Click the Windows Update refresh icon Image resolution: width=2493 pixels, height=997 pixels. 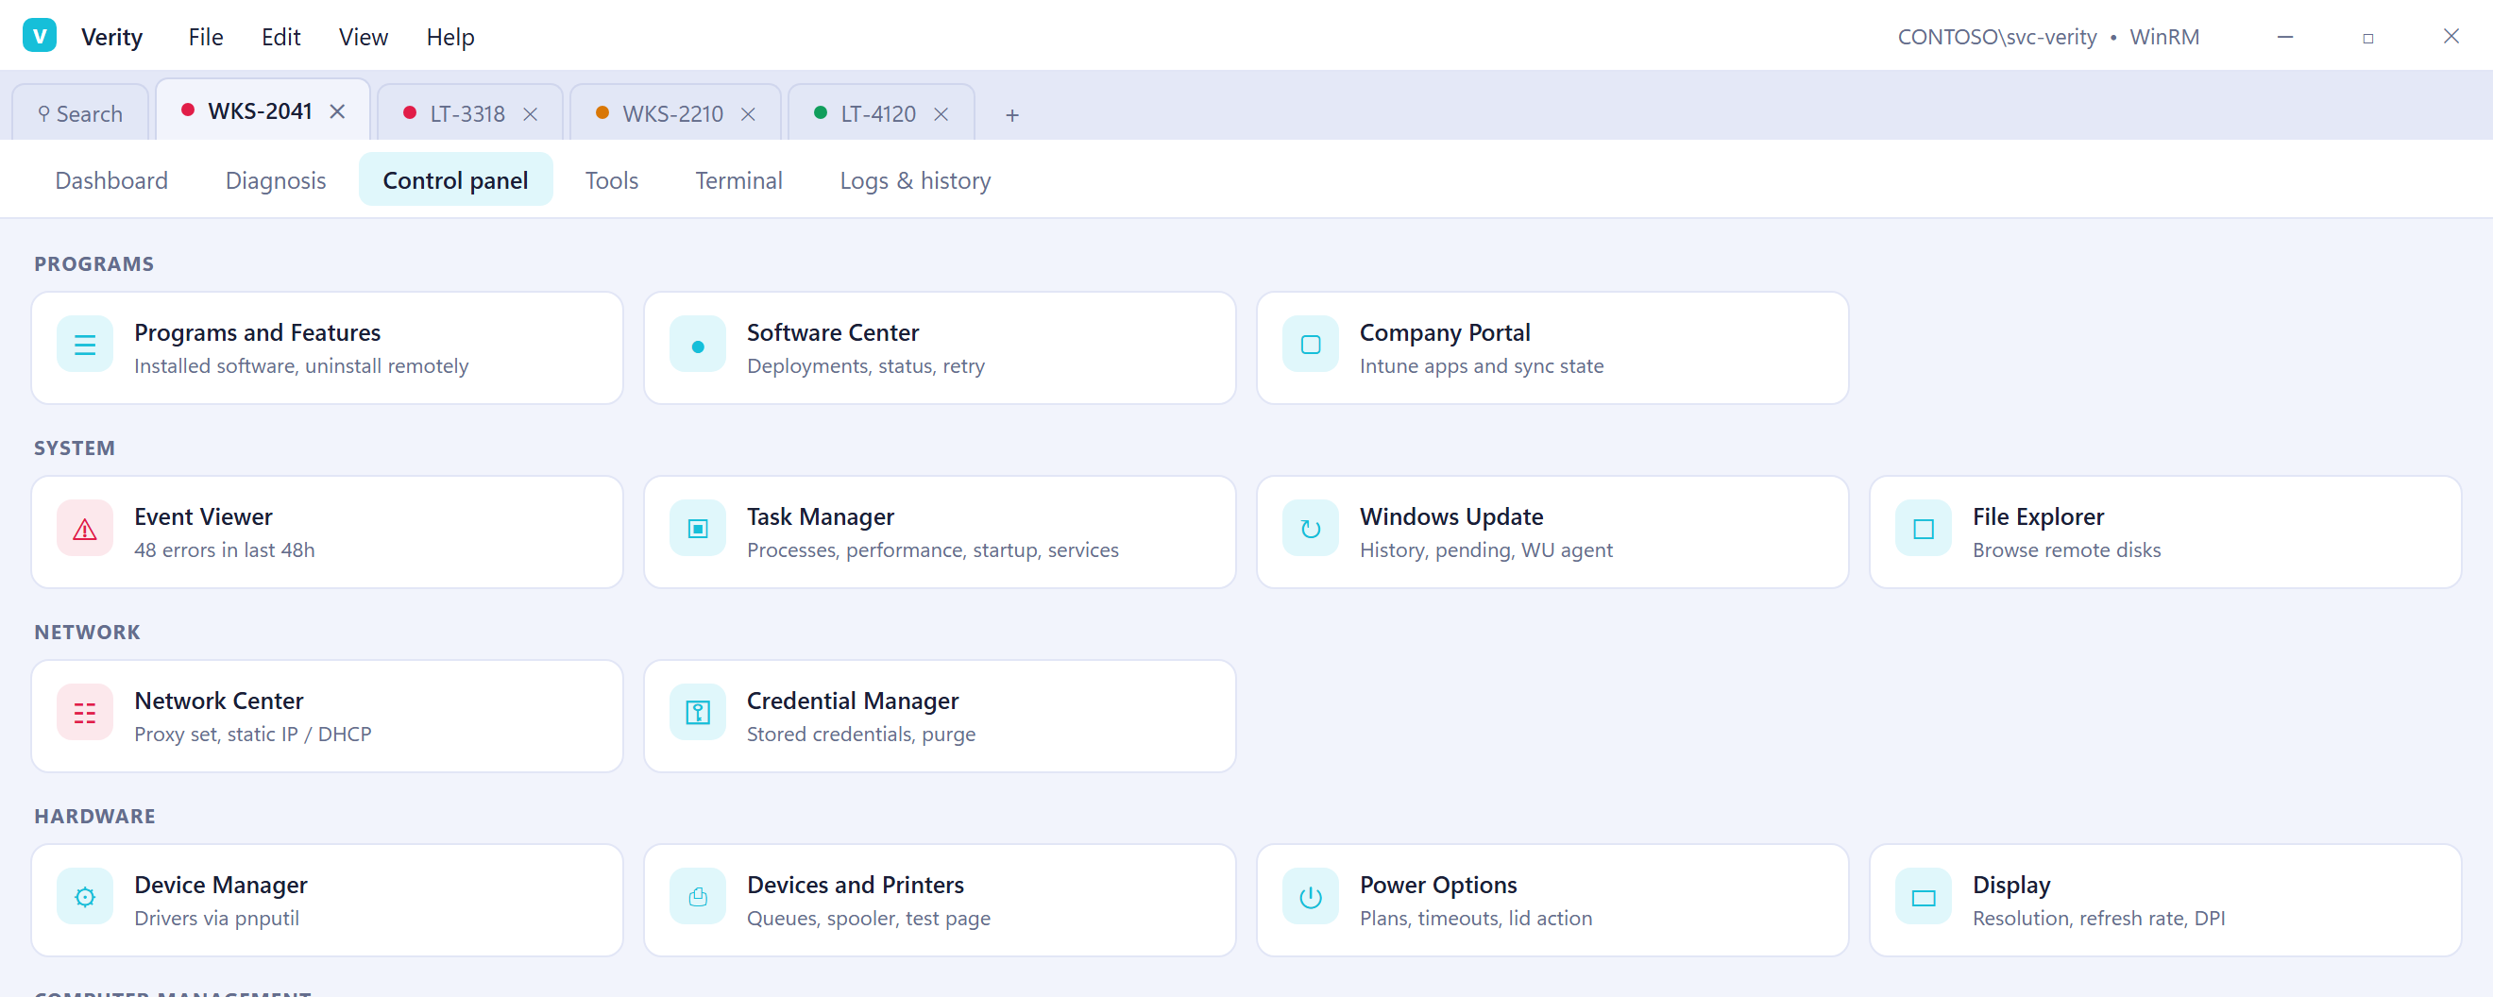(x=1311, y=529)
